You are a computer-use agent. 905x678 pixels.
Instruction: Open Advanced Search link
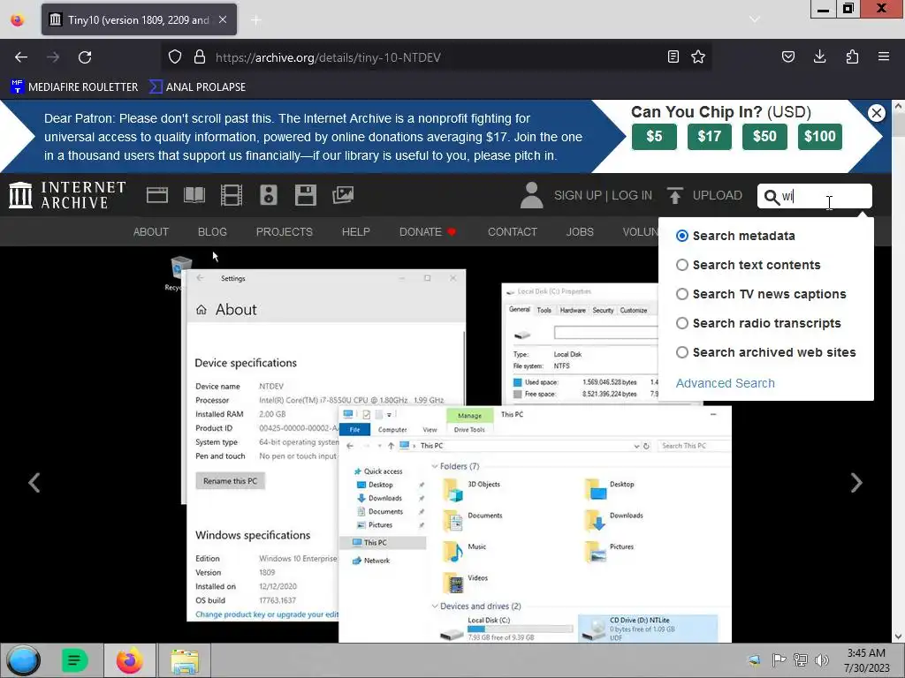click(725, 383)
